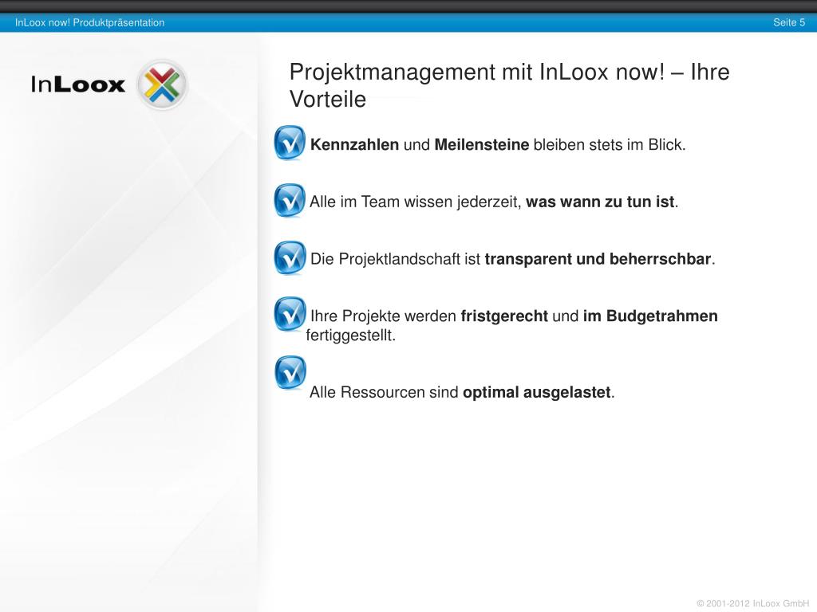Click the bold word Kennzahlen
Screen dimensions: 817x612
354,145
